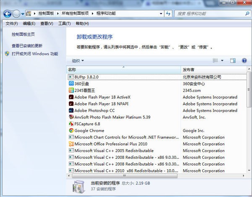This screenshot has height=197, width=252.
Task: Open the 组织 dropdown menu
Action: (78, 60)
